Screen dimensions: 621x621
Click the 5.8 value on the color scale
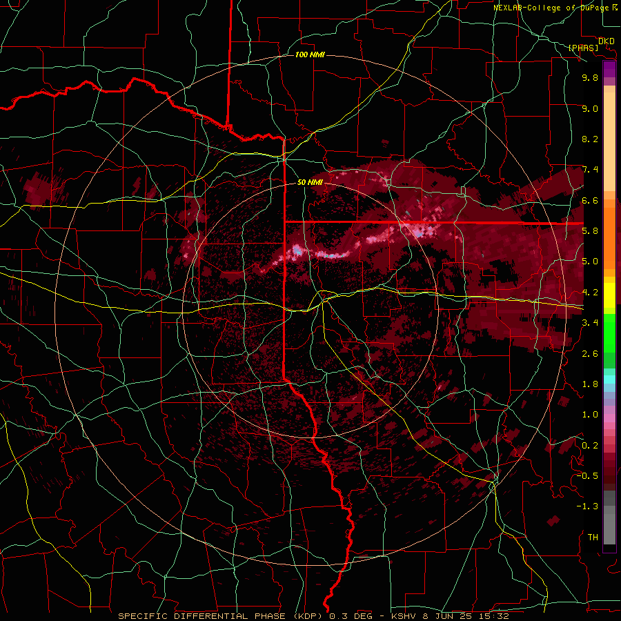[x=590, y=231]
